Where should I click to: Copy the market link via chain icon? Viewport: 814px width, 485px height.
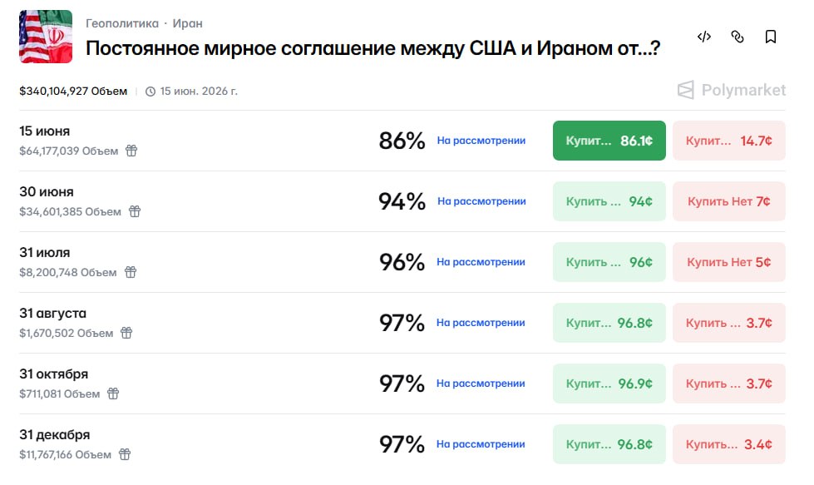pyautogui.click(x=738, y=37)
